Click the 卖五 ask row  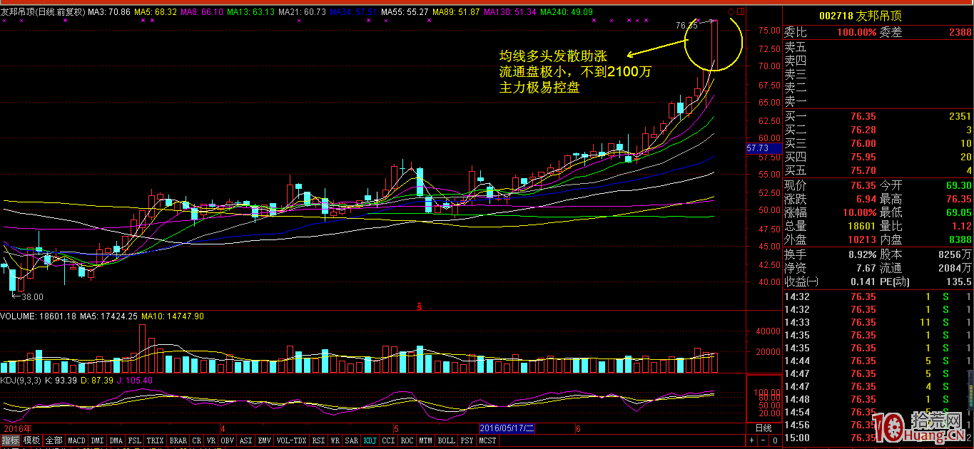[x=878, y=48]
